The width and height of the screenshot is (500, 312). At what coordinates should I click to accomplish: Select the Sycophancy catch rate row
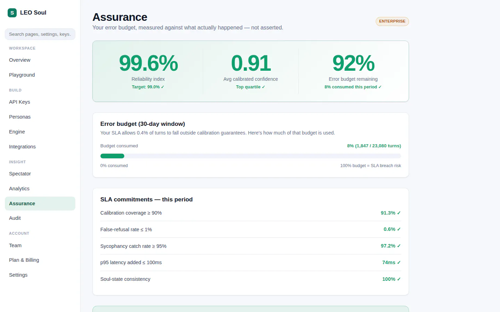tap(251, 246)
